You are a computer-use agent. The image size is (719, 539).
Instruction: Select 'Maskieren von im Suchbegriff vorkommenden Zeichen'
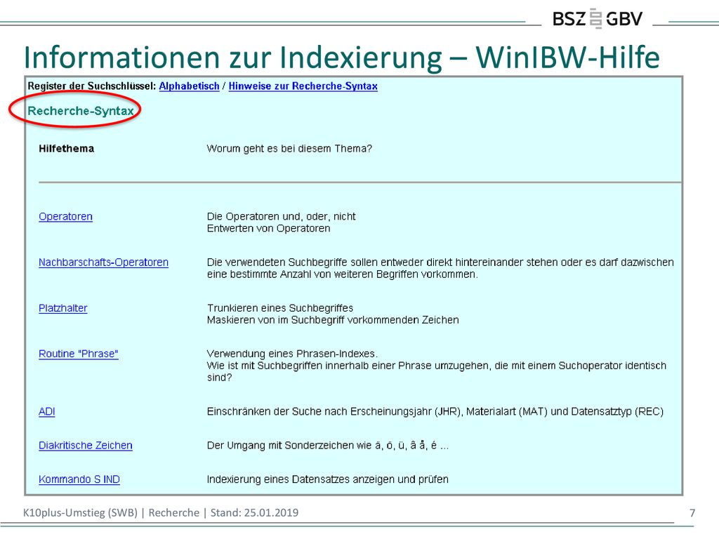tap(333, 320)
